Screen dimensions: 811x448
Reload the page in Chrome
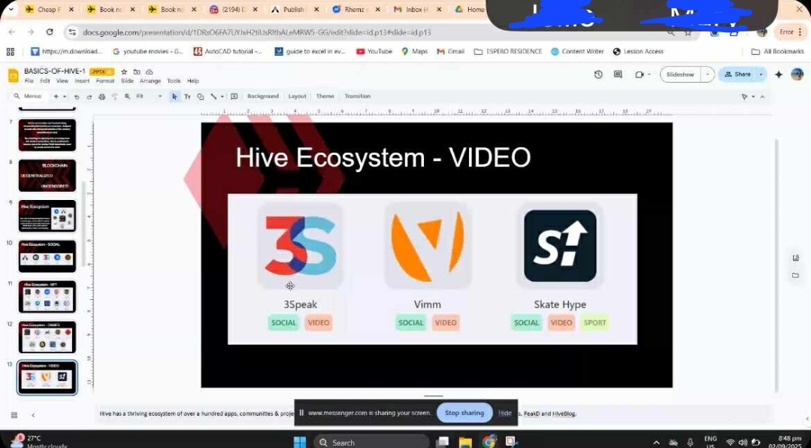pyautogui.click(x=50, y=32)
